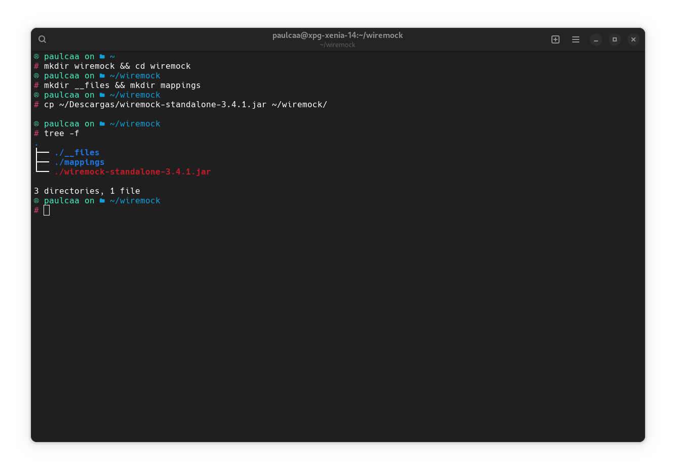Click the folder icon beside the home ~ prompt
Viewport: 676px width, 476px height.
[x=102, y=57]
